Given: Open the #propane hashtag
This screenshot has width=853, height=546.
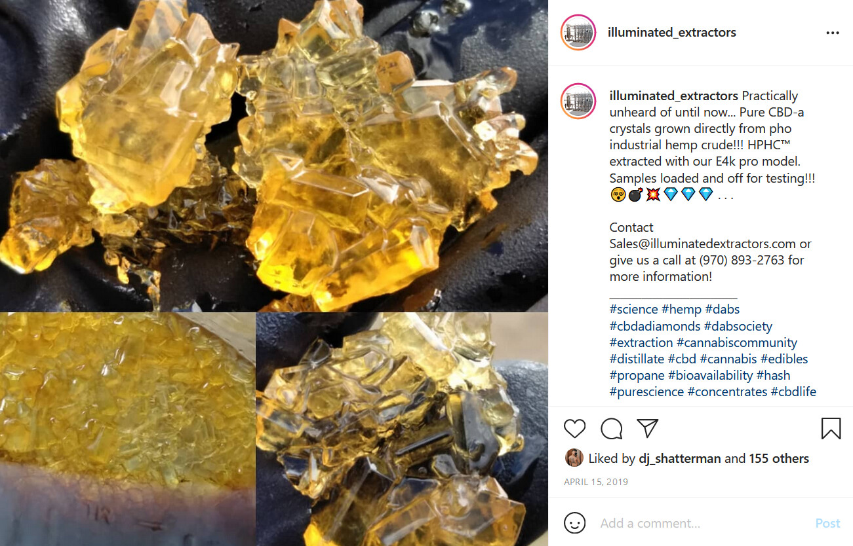Looking at the screenshot, I should point(637,375).
